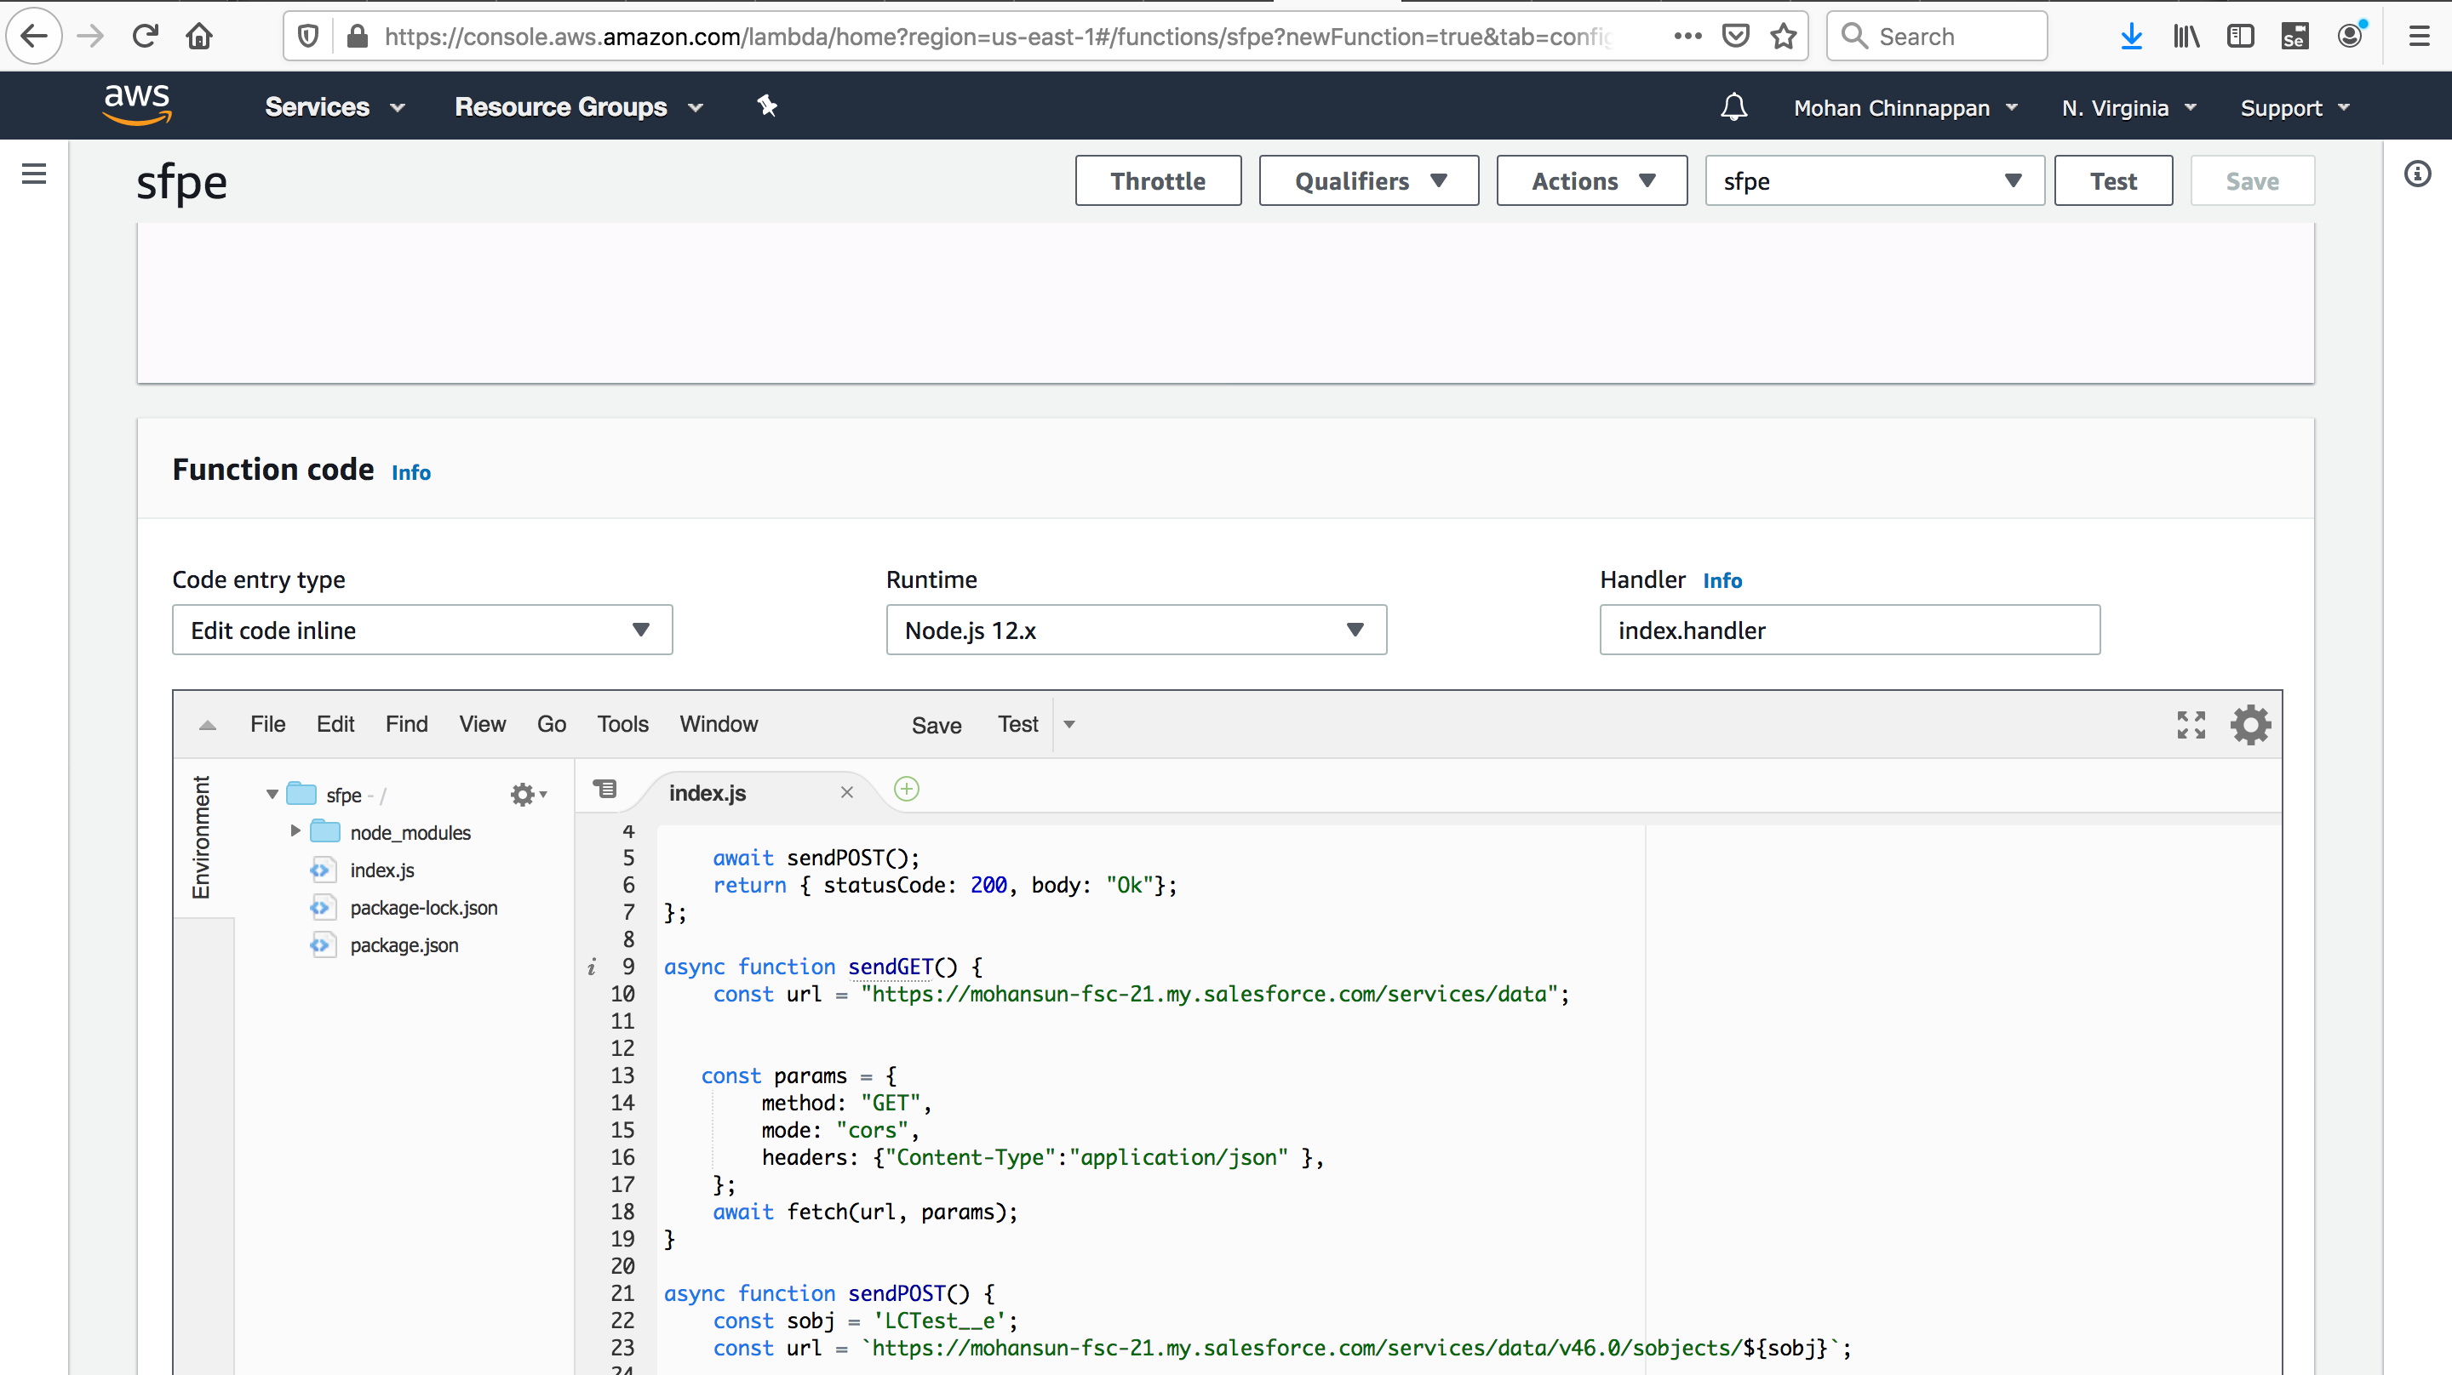
Task: Go back to the previous browser page
Action: point(34,36)
